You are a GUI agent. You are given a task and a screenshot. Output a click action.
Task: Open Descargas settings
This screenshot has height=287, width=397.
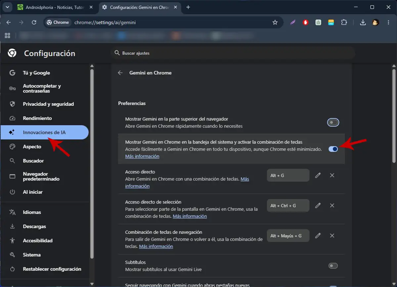tap(44, 226)
